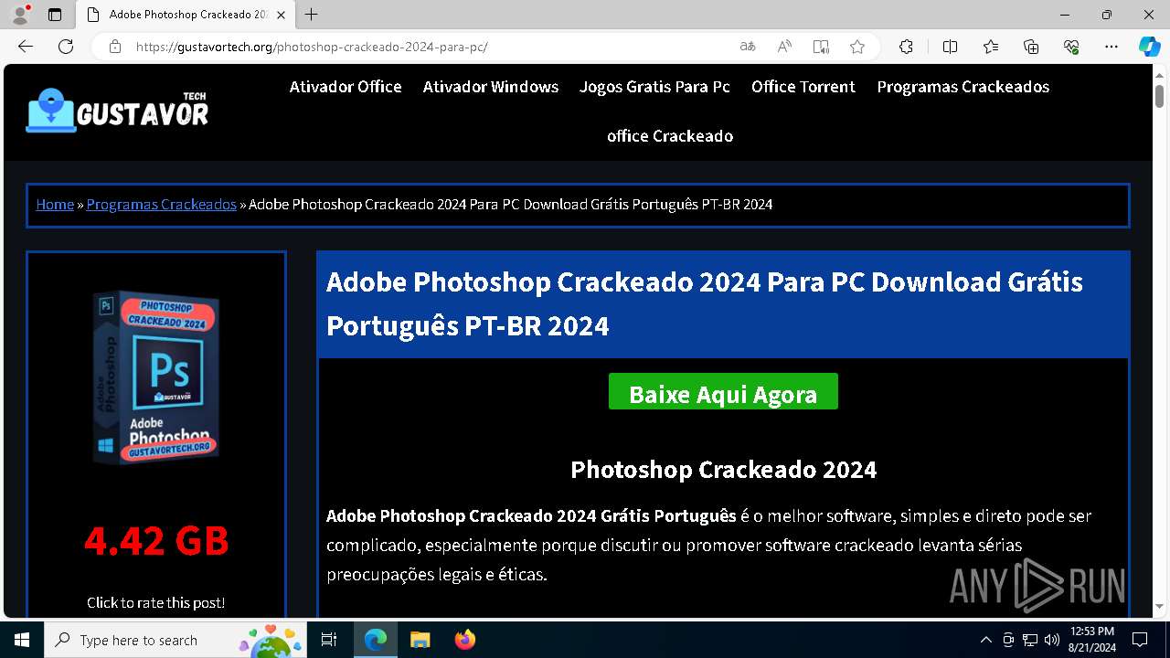1170x658 pixels.
Task: Open Edge settings and more menu
Action: [1111, 47]
